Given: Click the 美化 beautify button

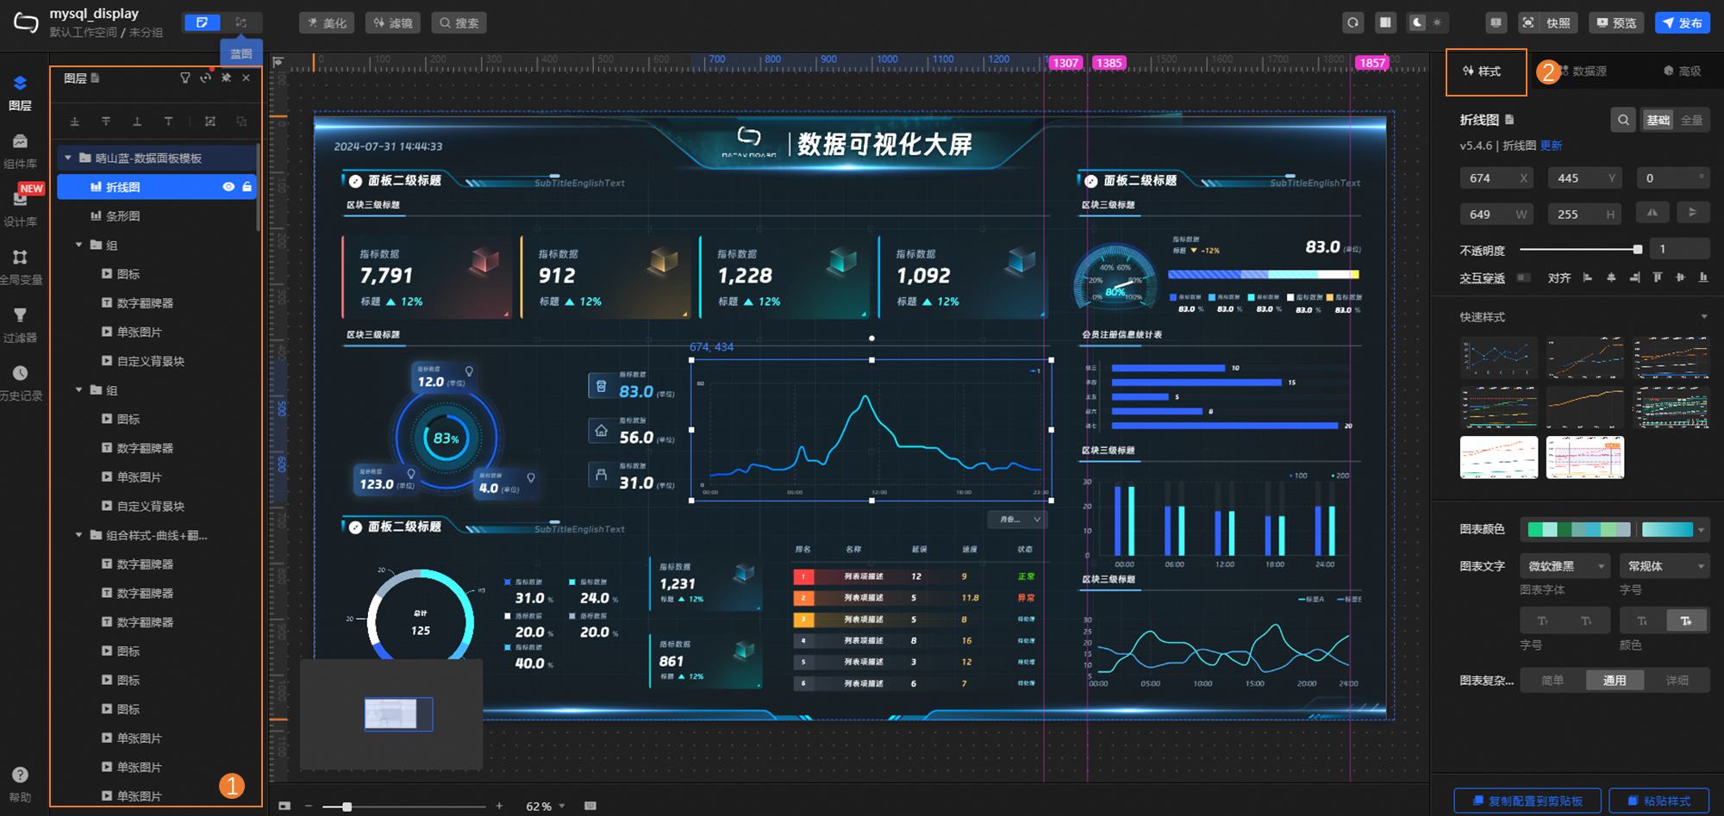Looking at the screenshot, I should (327, 23).
